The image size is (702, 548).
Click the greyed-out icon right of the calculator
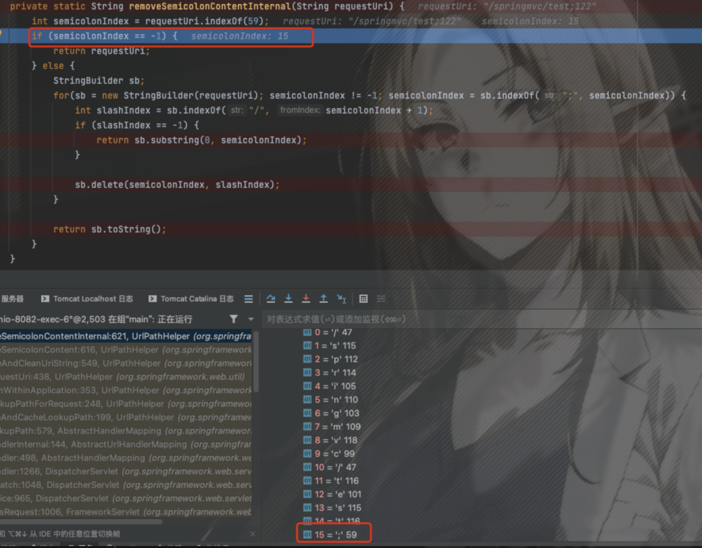tap(381, 298)
